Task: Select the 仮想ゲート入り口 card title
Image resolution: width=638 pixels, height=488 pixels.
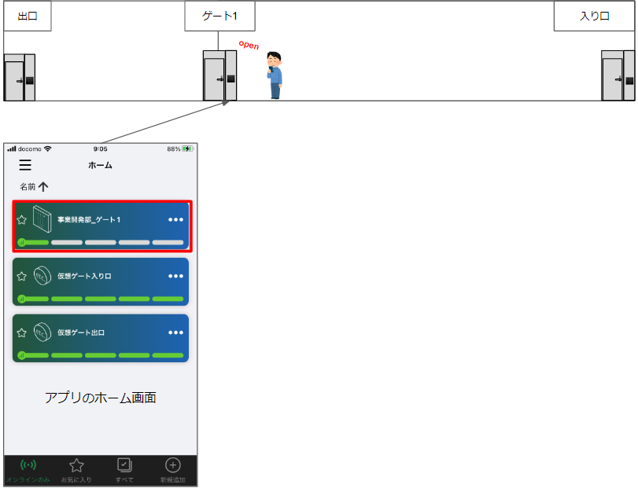Action: [84, 277]
